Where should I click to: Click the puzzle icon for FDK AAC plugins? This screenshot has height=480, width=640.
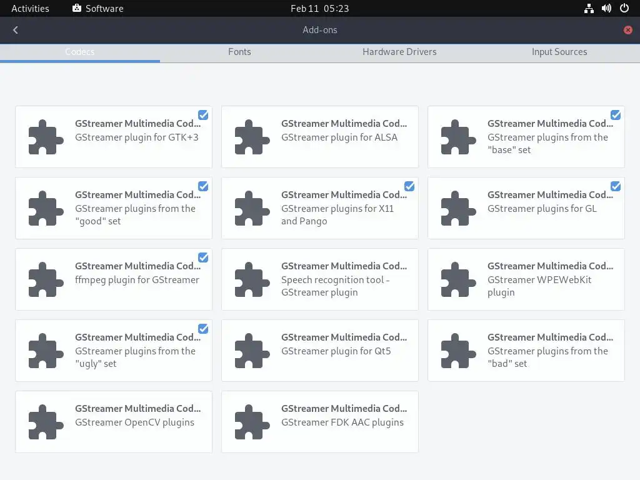click(252, 422)
